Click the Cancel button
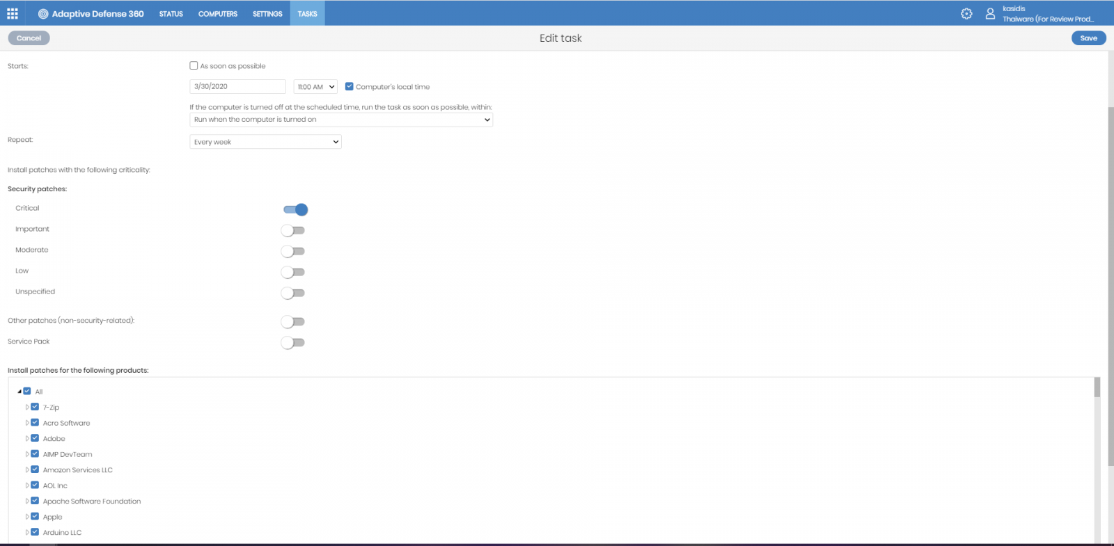Viewport: 1114px width, 546px height. coord(29,38)
